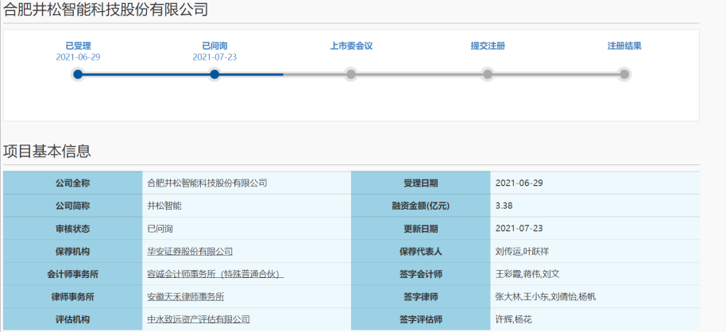Open the 安徽天禾律师事务所 link
This screenshot has width=726, height=332.
(186, 297)
